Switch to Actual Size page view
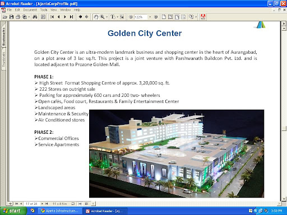Image resolution: width=287 pixels, height=215 pixels. (x=164, y=17)
